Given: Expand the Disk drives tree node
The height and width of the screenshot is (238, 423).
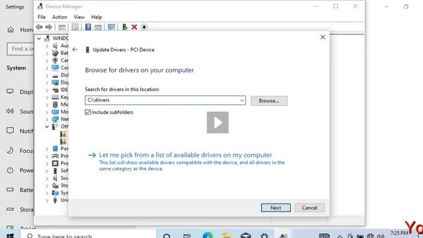Looking at the screenshot, I should point(47,75).
